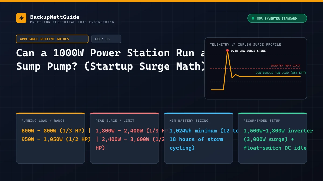The height and width of the screenshot is (181, 323).
Task: Click the Recommended Setup card heading
Action: pyautogui.click(x=262, y=121)
